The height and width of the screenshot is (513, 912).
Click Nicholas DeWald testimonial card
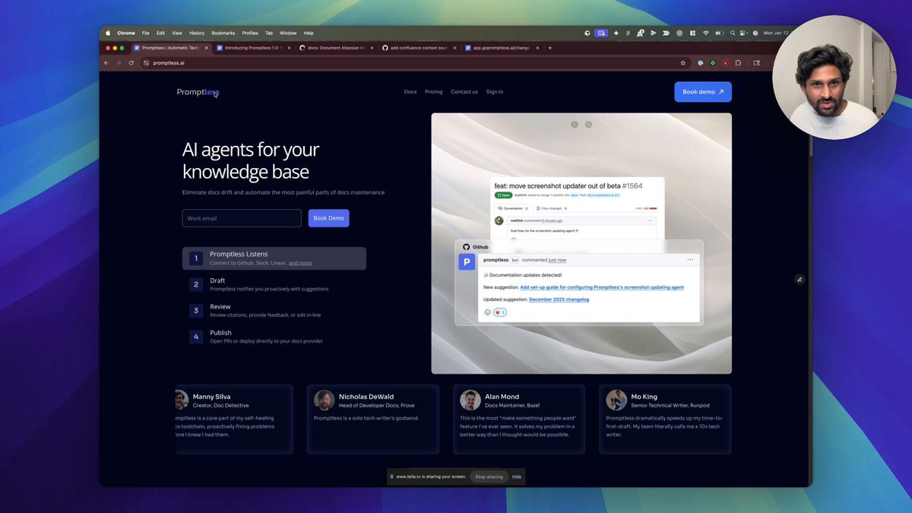point(373,420)
